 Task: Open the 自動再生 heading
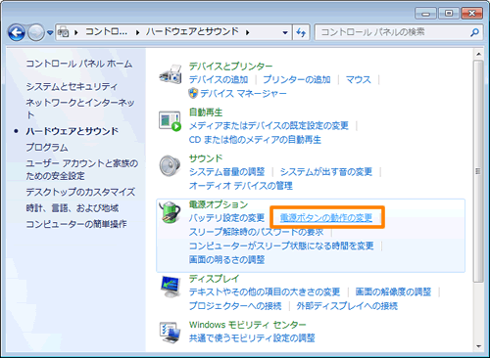coord(206,112)
